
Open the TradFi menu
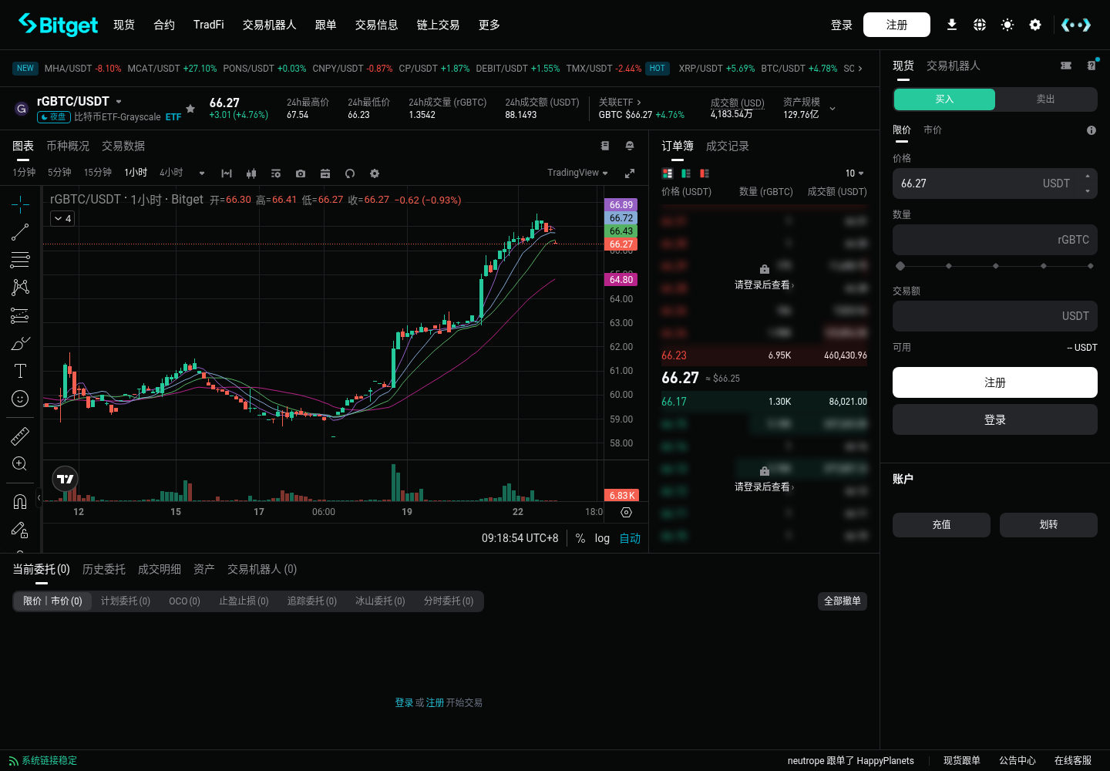208,25
